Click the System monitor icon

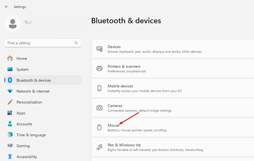10,69
